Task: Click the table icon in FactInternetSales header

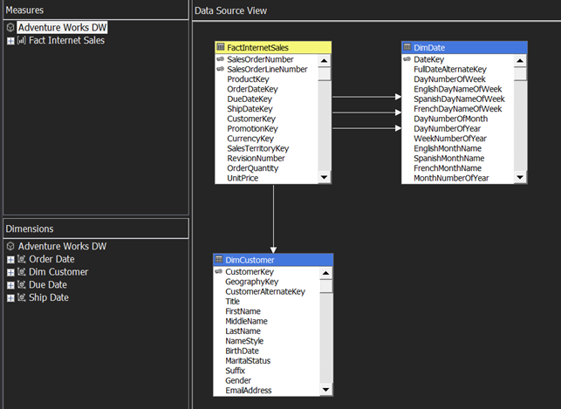Action: pyautogui.click(x=221, y=47)
